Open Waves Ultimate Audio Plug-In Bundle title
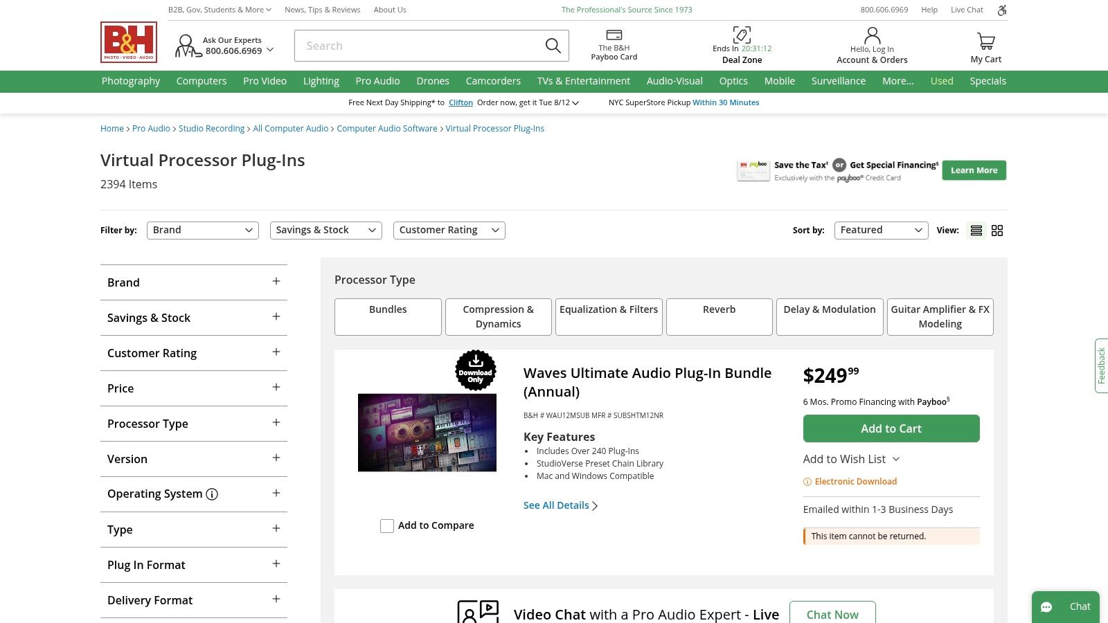The image size is (1108, 623). point(647,382)
